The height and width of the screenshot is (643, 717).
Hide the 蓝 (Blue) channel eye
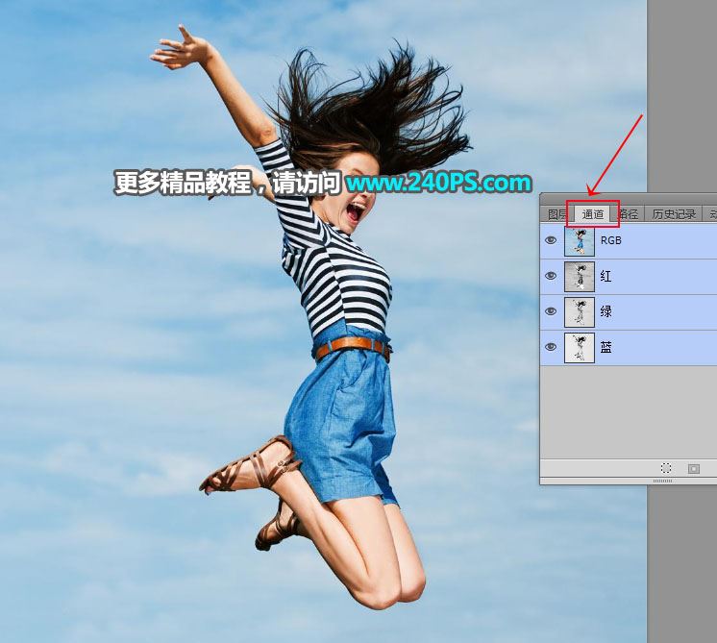(x=551, y=347)
